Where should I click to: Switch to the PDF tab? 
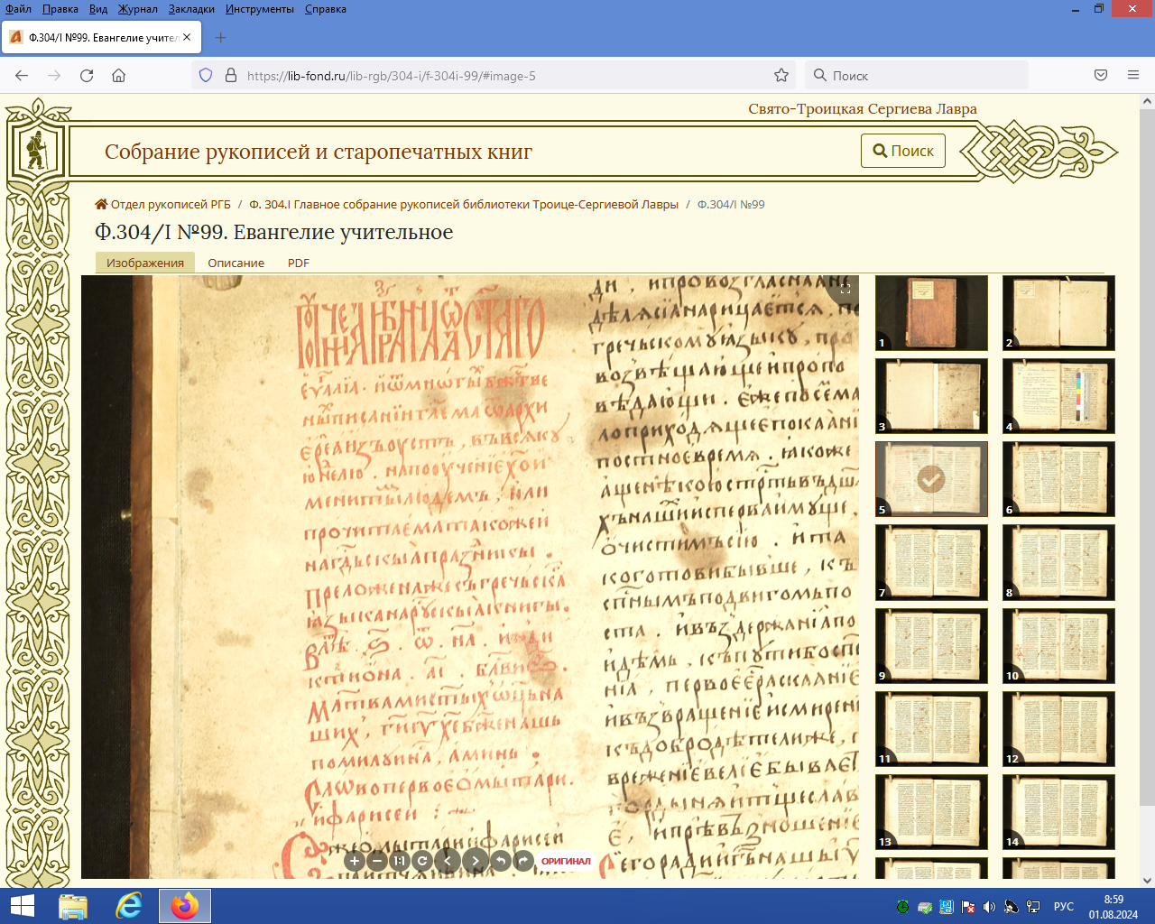(299, 263)
